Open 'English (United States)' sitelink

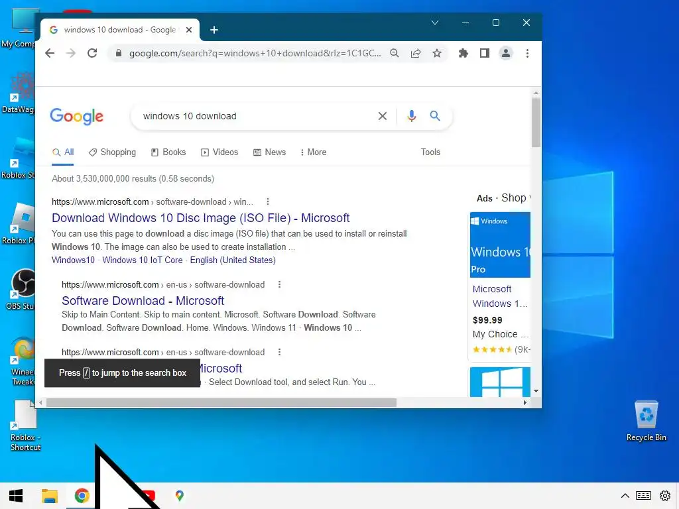tap(233, 260)
